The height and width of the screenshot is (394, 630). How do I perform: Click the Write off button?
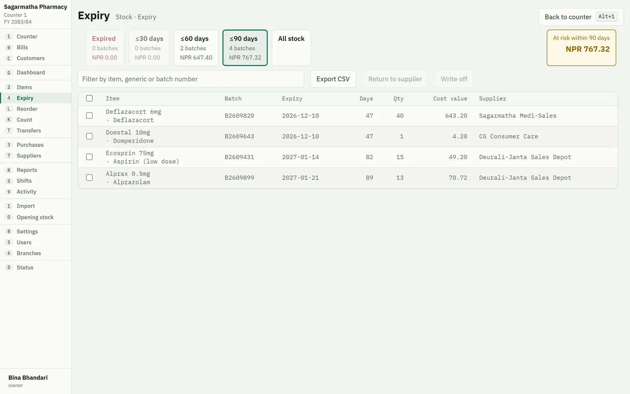454,79
